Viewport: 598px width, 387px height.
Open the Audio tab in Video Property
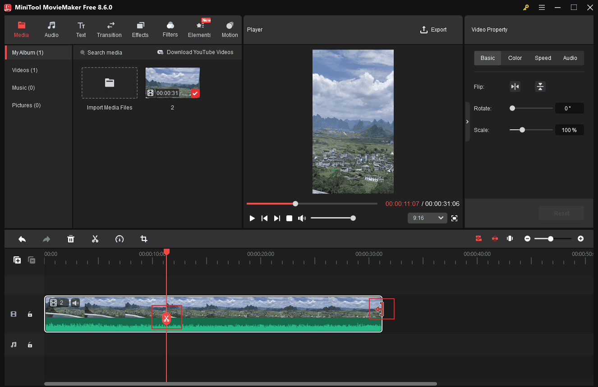(x=570, y=58)
